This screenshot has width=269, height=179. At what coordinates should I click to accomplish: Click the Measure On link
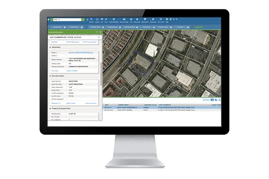[56, 103]
